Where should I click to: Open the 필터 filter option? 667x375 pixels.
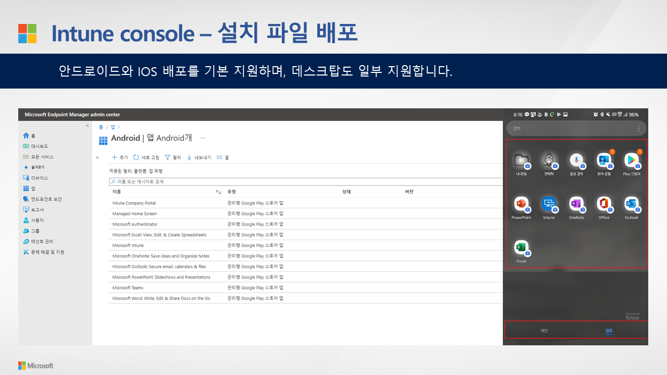point(173,157)
